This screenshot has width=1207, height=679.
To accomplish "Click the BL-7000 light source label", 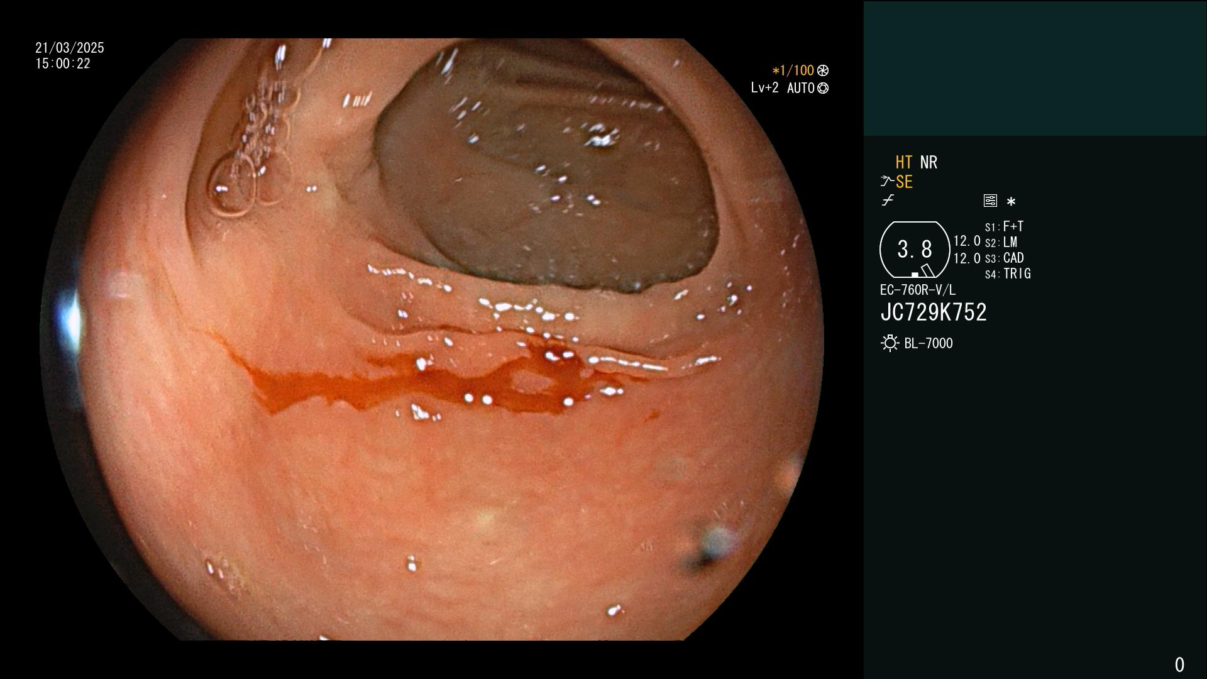I will pos(929,343).
